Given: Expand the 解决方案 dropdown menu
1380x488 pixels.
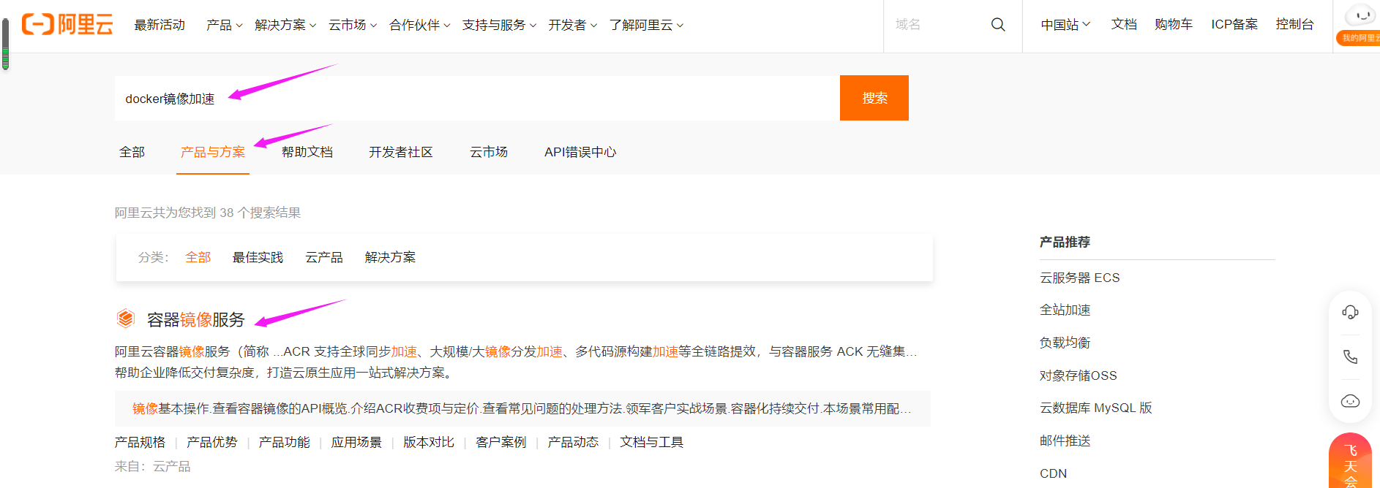Looking at the screenshot, I should point(285,25).
